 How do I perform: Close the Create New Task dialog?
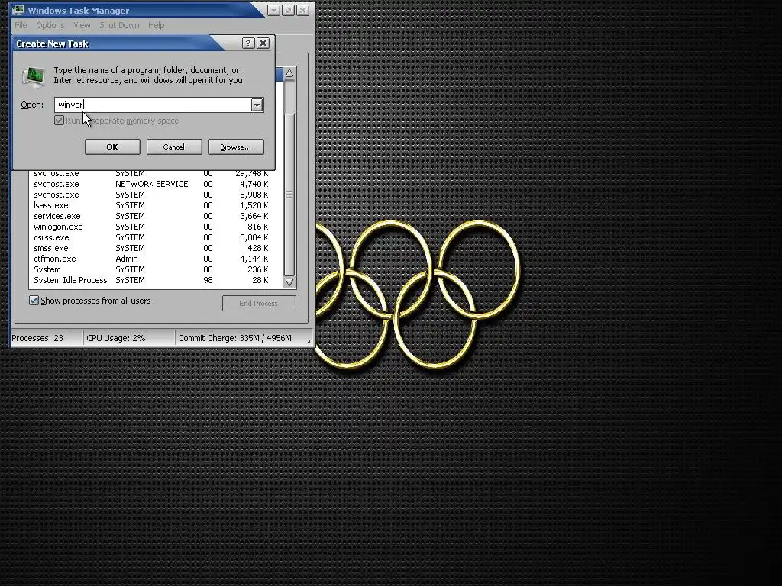click(x=263, y=43)
